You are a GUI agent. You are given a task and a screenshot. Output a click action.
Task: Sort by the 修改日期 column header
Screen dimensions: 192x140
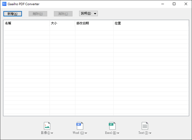coord(94,23)
